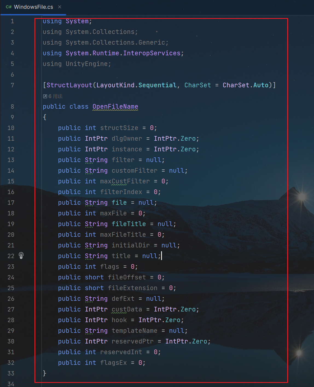Click the custData field name

click(127, 309)
